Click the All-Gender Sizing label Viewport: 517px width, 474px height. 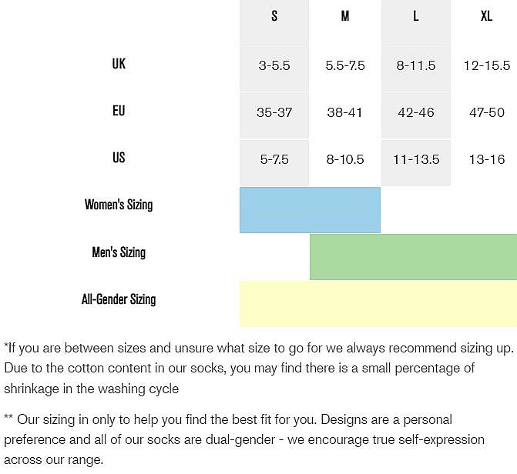tap(119, 299)
